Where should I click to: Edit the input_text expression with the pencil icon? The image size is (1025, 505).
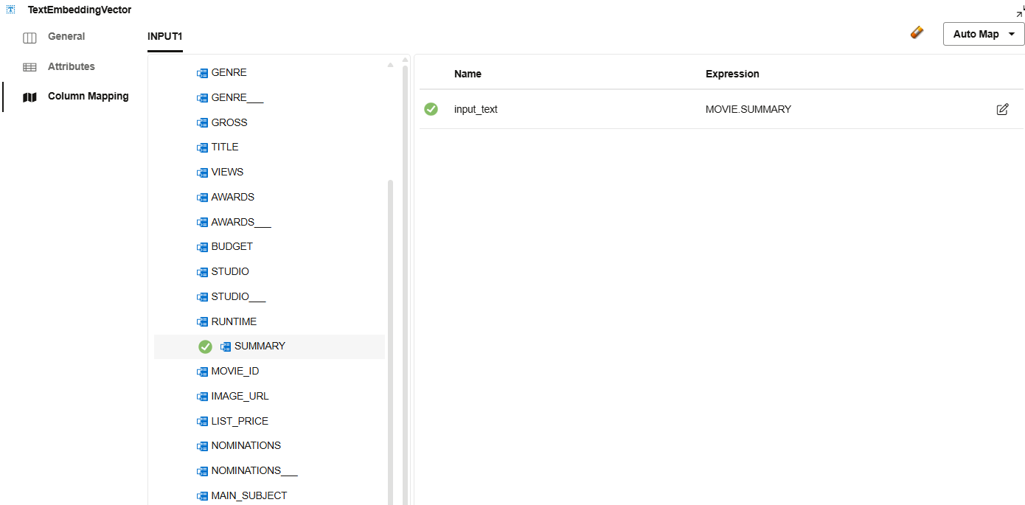pyautogui.click(x=1002, y=110)
